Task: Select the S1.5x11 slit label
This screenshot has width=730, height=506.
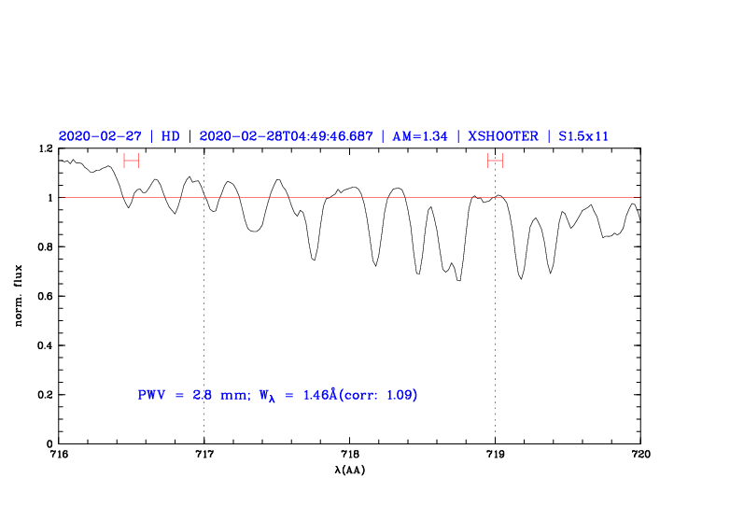Action: coord(583,135)
